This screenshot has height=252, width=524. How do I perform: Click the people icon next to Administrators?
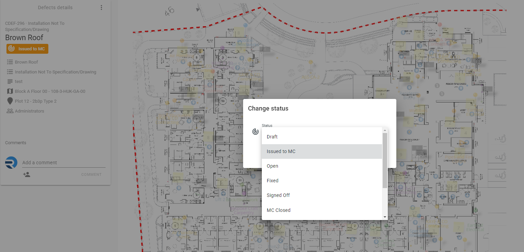[x=10, y=111]
